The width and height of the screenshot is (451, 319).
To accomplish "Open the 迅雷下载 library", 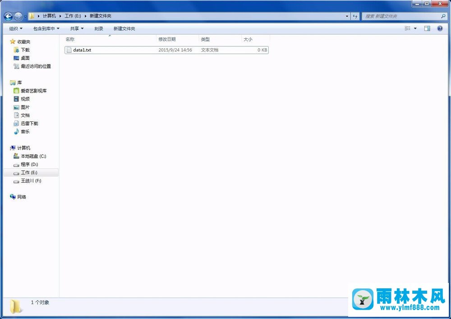I will 29,123.
